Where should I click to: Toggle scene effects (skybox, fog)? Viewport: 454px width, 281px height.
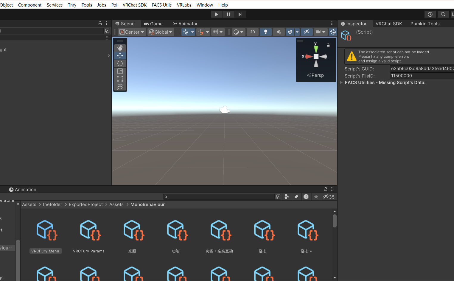click(290, 32)
